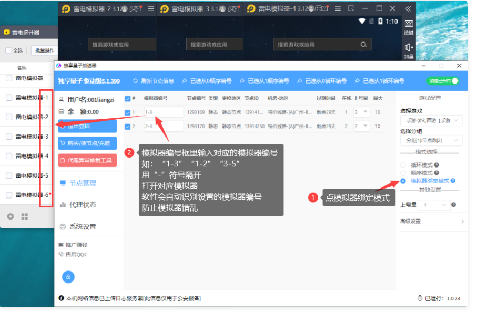This screenshot has height=313, width=478.
Task: Click the user profile icon beside 用户名
Action: [x=62, y=99]
